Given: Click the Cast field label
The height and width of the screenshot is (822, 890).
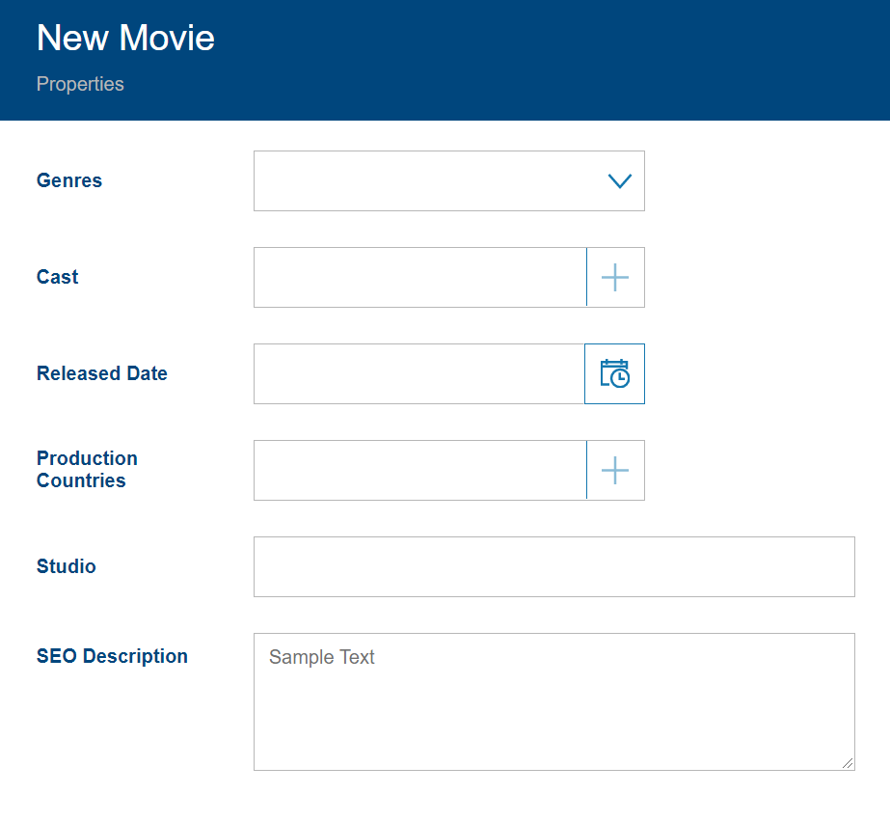Looking at the screenshot, I should [x=58, y=278].
